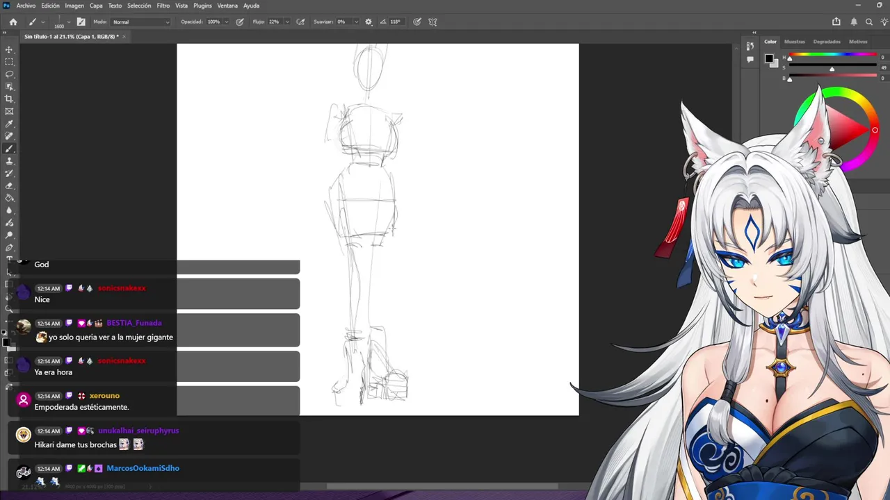Open the Capa menu
Screen dimensions: 890x500
coord(96,6)
